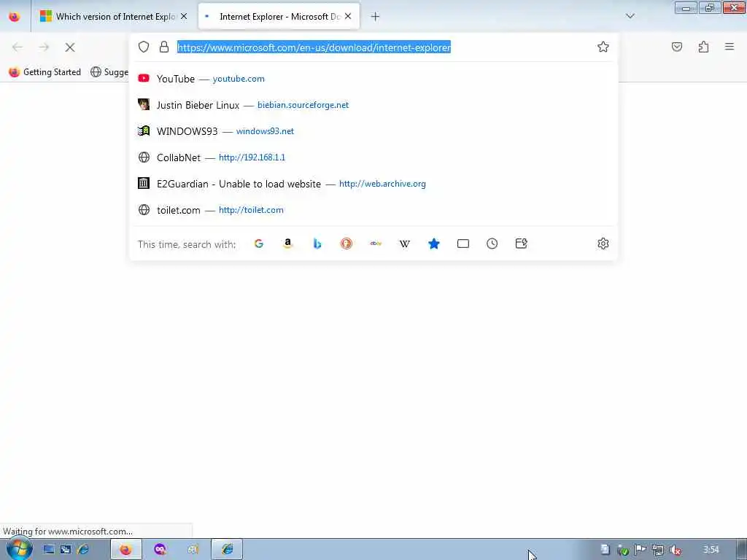Search with Google this time
This screenshot has height=560, width=747.
259,244
